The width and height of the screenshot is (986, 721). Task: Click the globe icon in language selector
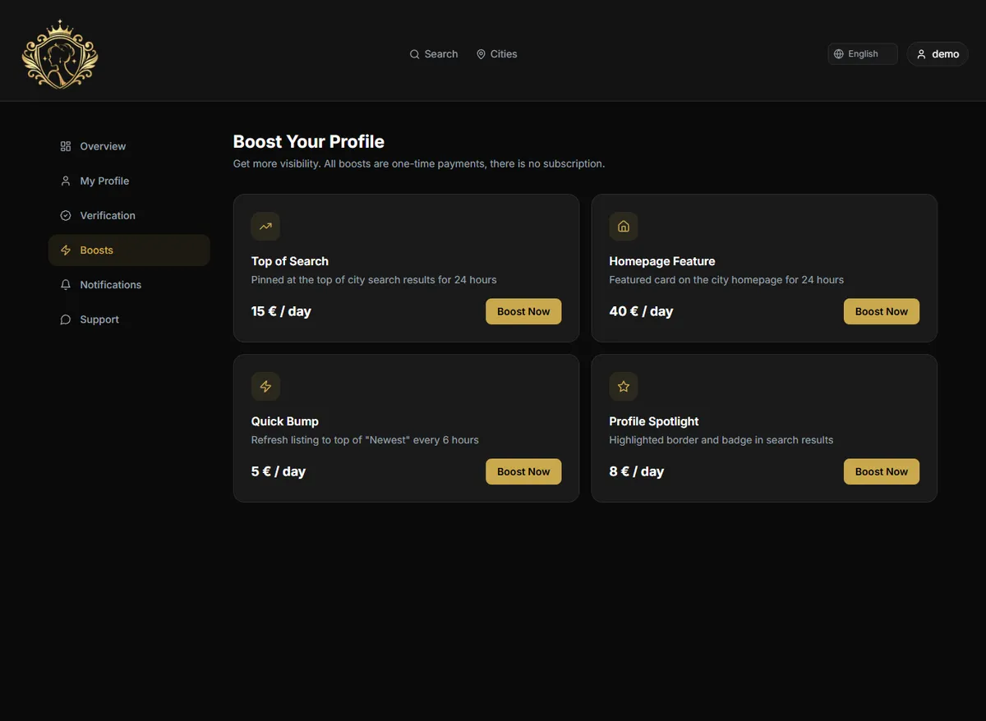coord(839,54)
